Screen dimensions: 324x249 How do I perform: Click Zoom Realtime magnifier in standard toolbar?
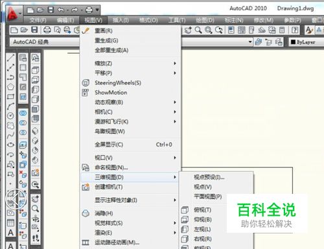click(x=198, y=30)
